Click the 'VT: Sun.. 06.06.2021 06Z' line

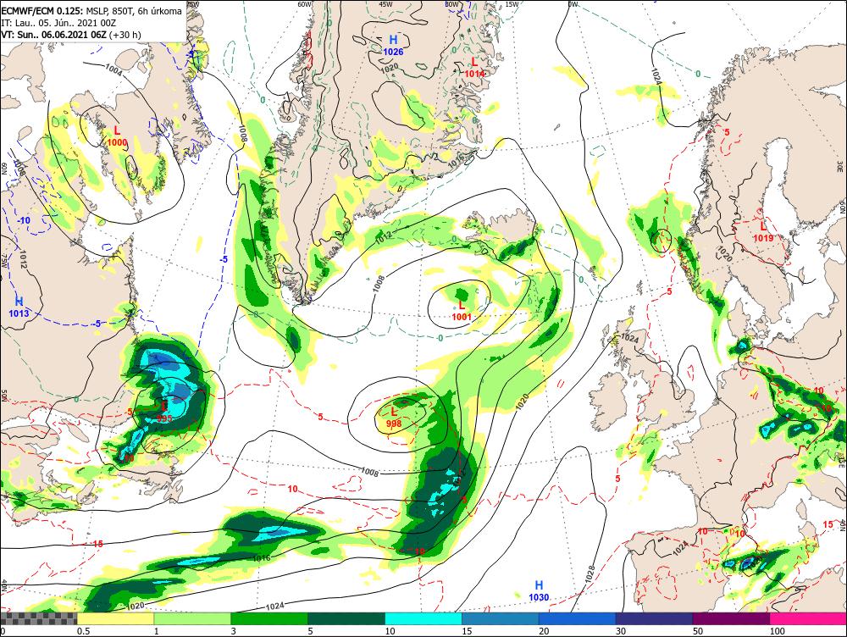pos(54,35)
